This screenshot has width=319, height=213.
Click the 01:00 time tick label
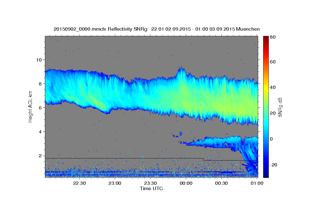pyautogui.click(x=257, y=183)
